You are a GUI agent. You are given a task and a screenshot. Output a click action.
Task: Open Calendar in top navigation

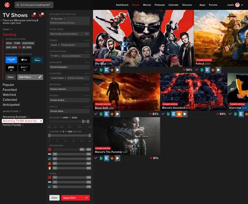[x=173, y=5]
